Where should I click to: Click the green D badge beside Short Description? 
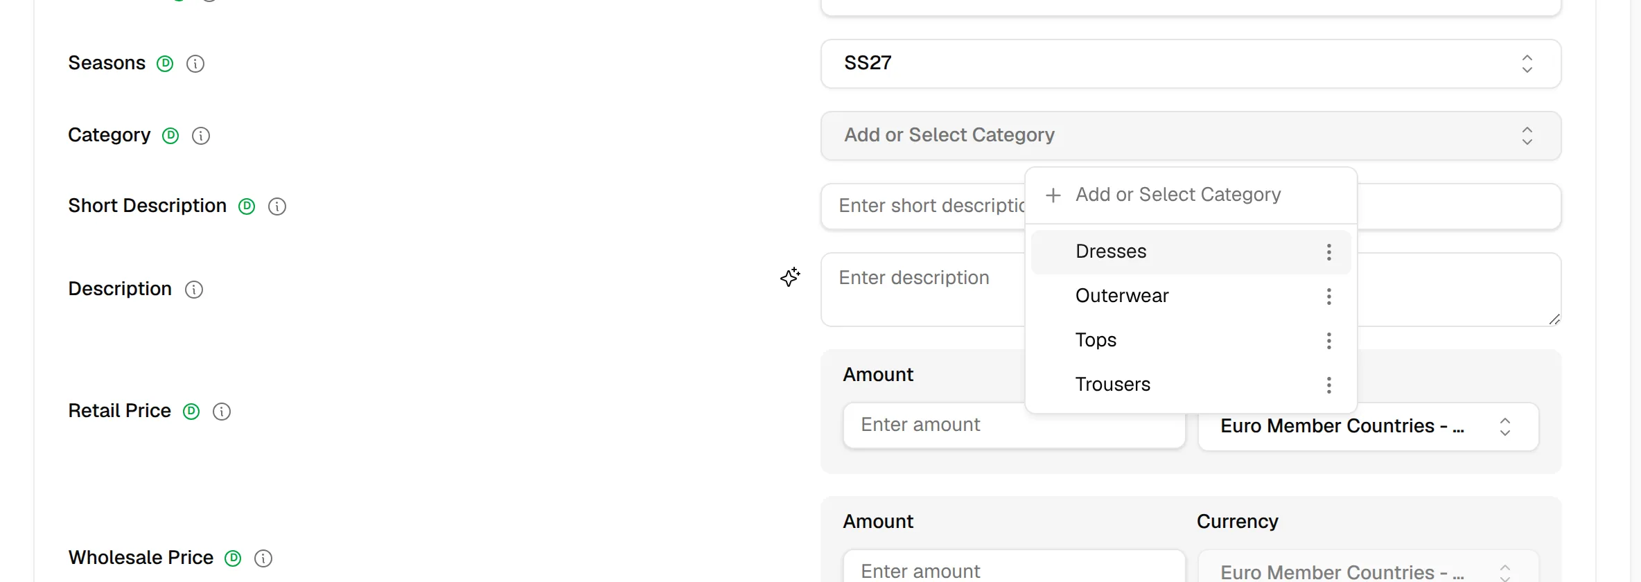(247, 206)
